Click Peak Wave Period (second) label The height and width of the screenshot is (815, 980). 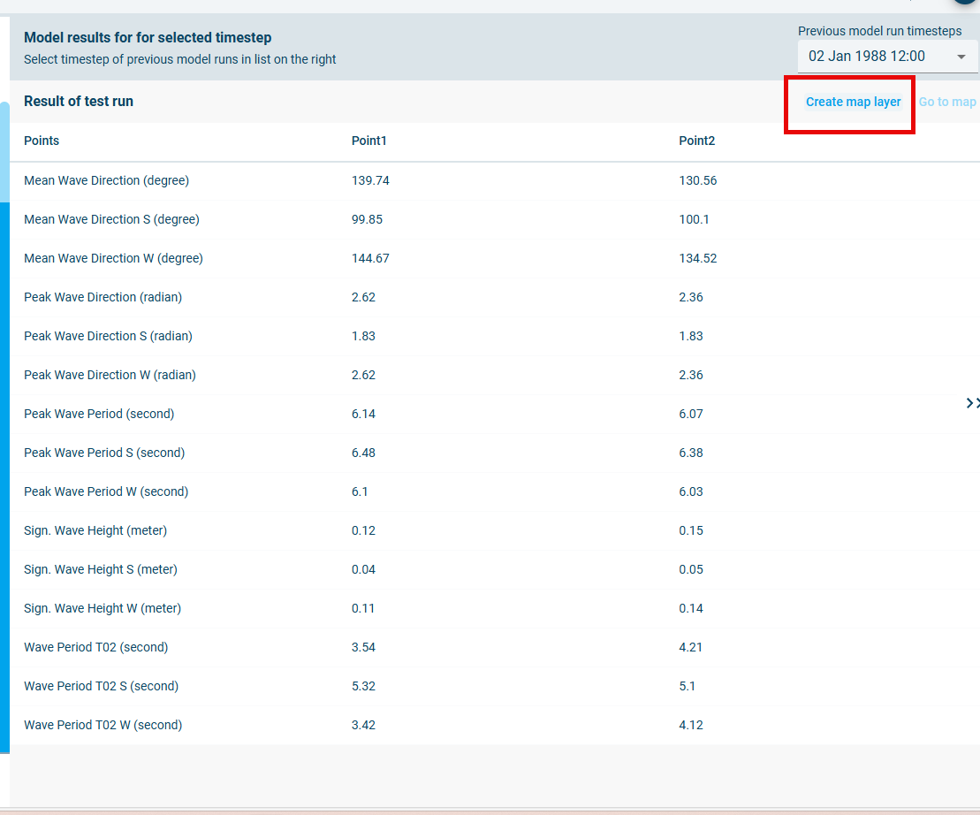point(99,414)
